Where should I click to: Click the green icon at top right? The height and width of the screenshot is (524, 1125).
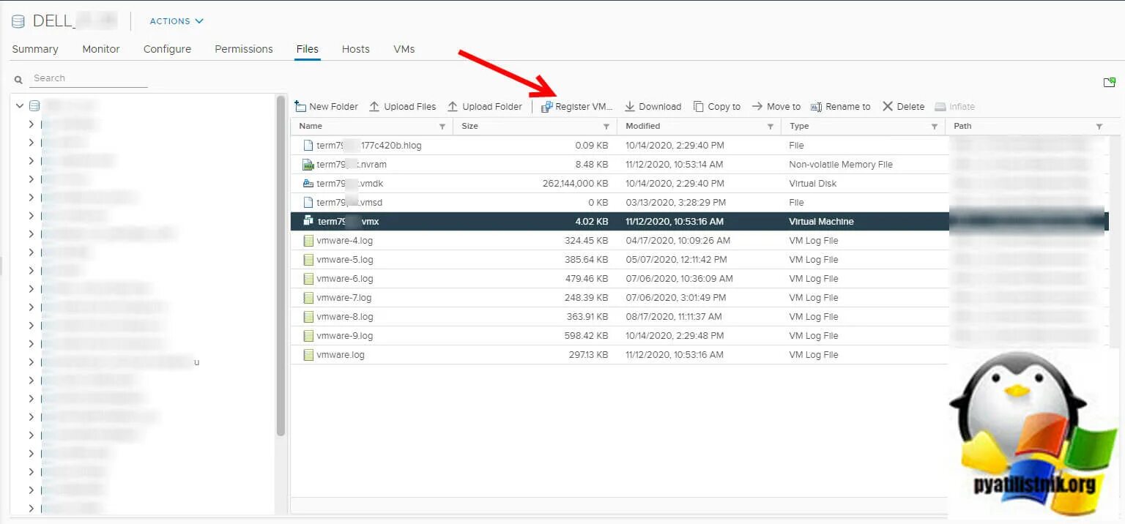(x=1110, y=82)
